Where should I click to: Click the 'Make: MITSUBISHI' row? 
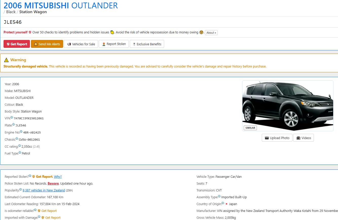pyautogui.click(x=18, y=91)
